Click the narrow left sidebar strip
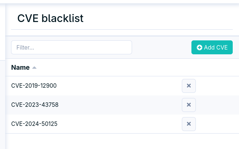This screenshot has height=149, width=239. pos(3,76)
